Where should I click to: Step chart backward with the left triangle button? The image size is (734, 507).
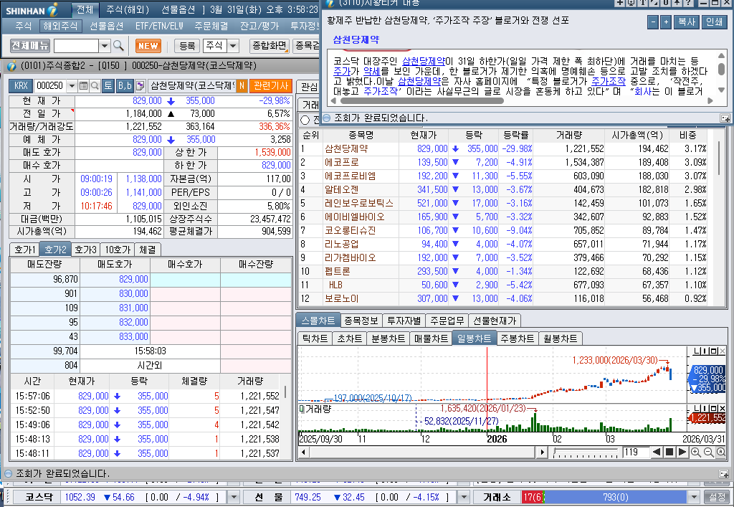click(x=657, y=452)
